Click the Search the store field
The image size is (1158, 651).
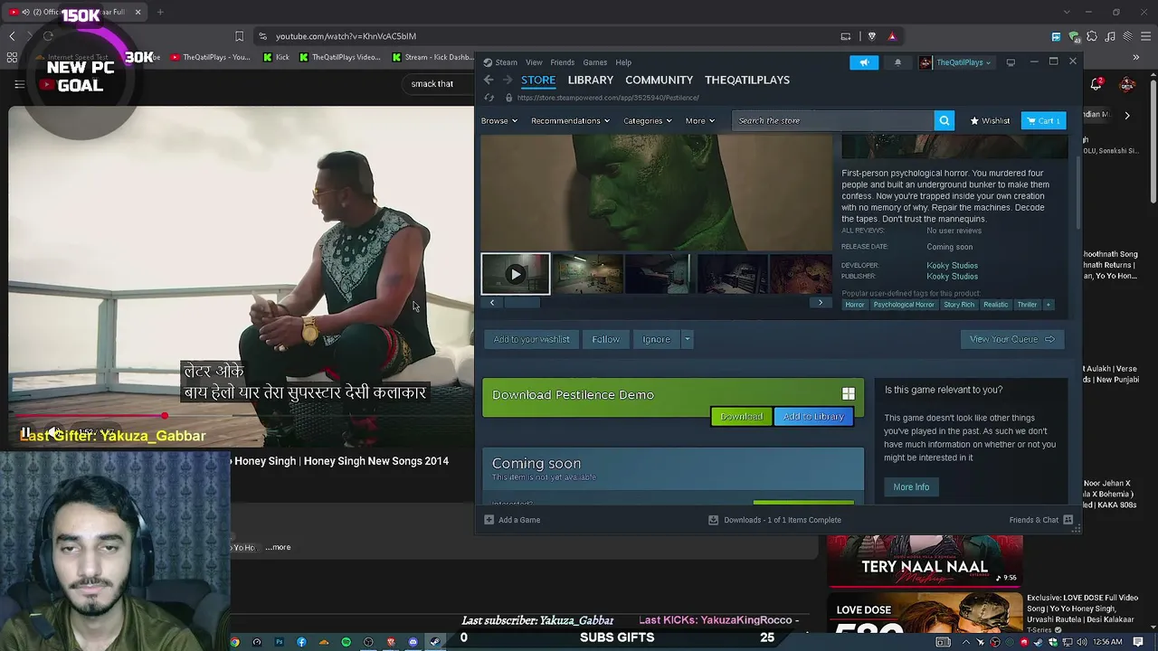[832, 120]
